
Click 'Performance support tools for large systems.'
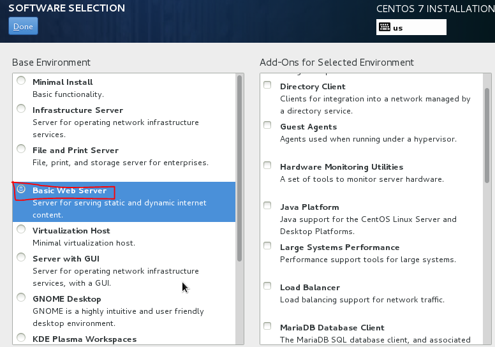click(x=368, y=260)
